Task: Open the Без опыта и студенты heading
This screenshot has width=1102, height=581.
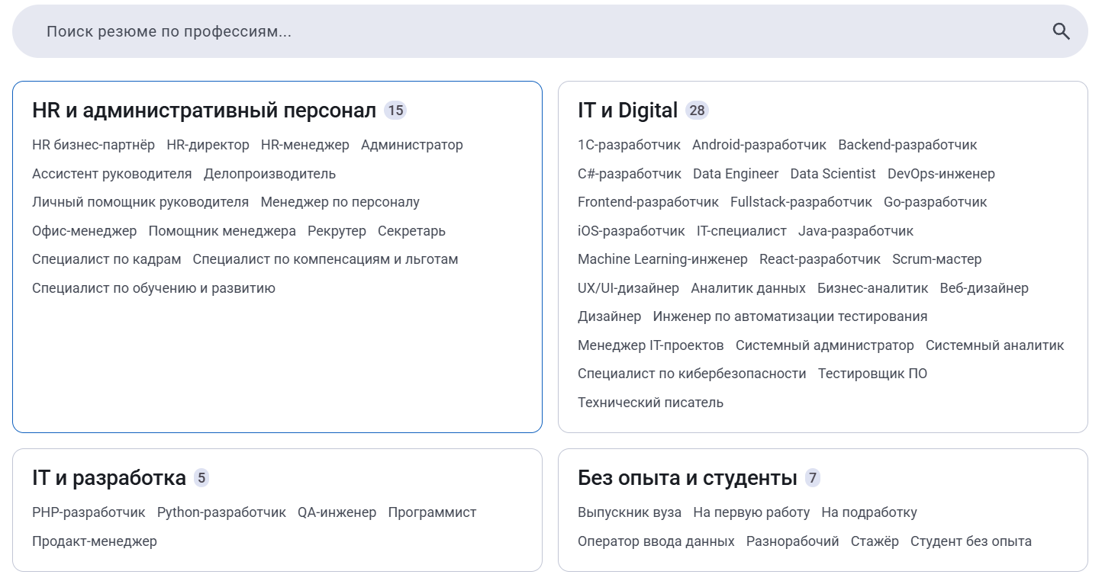Action: coord(688,478)
